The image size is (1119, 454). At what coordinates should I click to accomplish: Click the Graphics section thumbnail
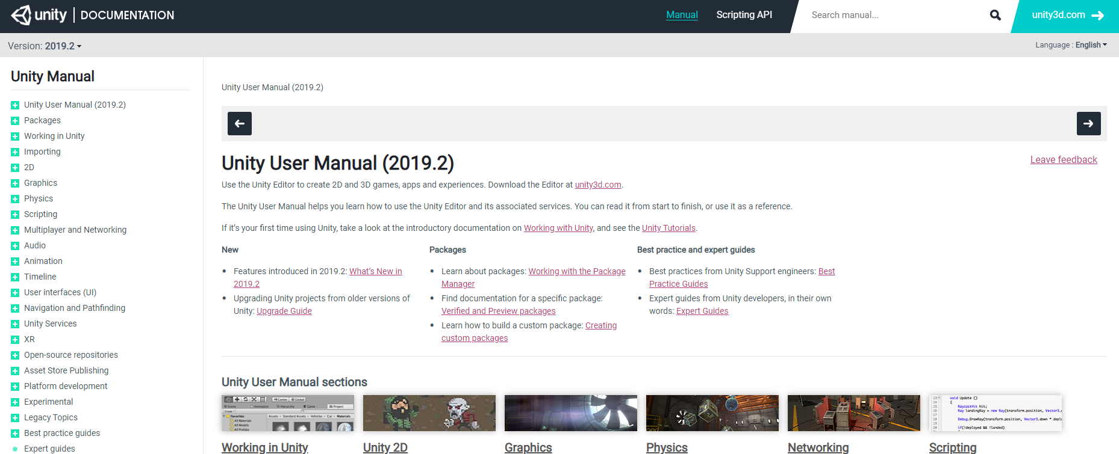(x=571, y=413)
